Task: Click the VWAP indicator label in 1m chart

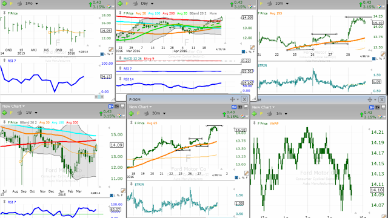Action: click(274, 124)
